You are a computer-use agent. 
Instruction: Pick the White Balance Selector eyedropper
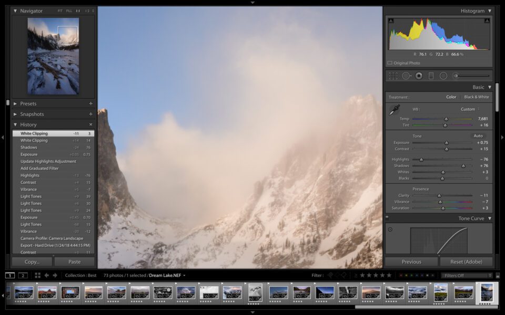394,110
